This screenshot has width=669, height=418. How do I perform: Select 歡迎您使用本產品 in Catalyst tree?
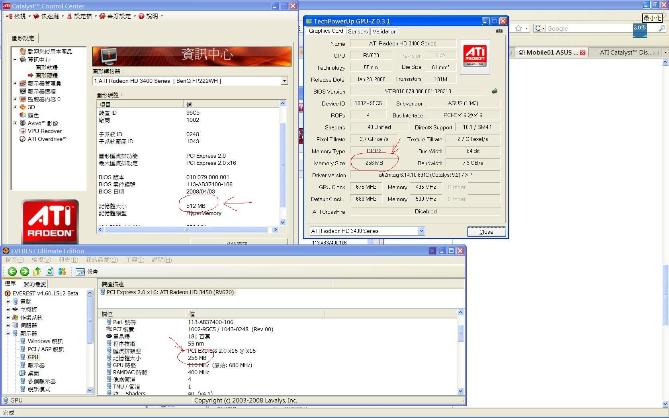click(50, 51)
